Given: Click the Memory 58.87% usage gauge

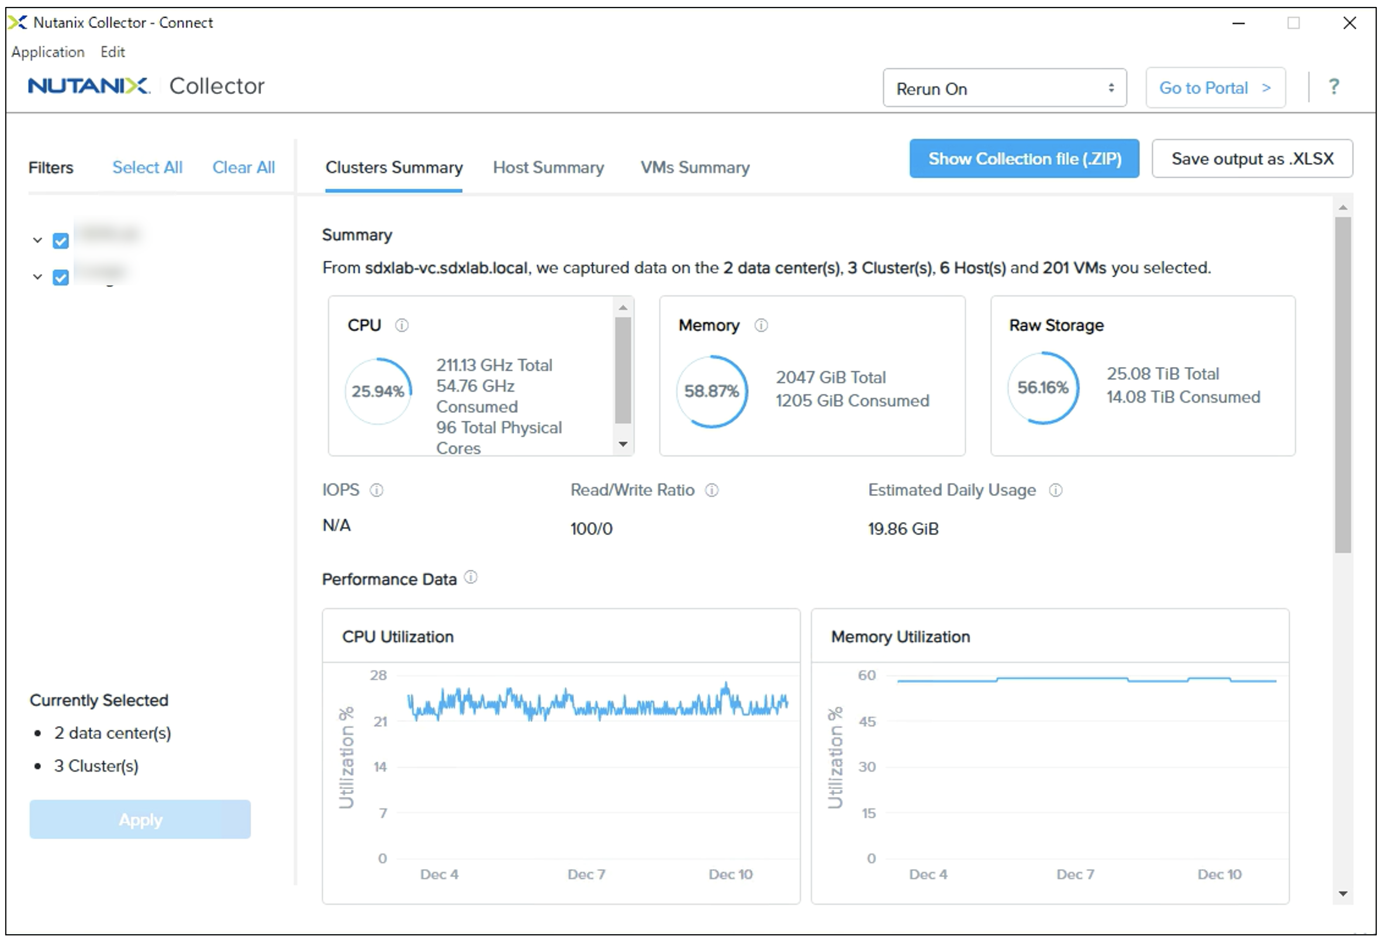Looking at the screenshot, I should [712, 390].
